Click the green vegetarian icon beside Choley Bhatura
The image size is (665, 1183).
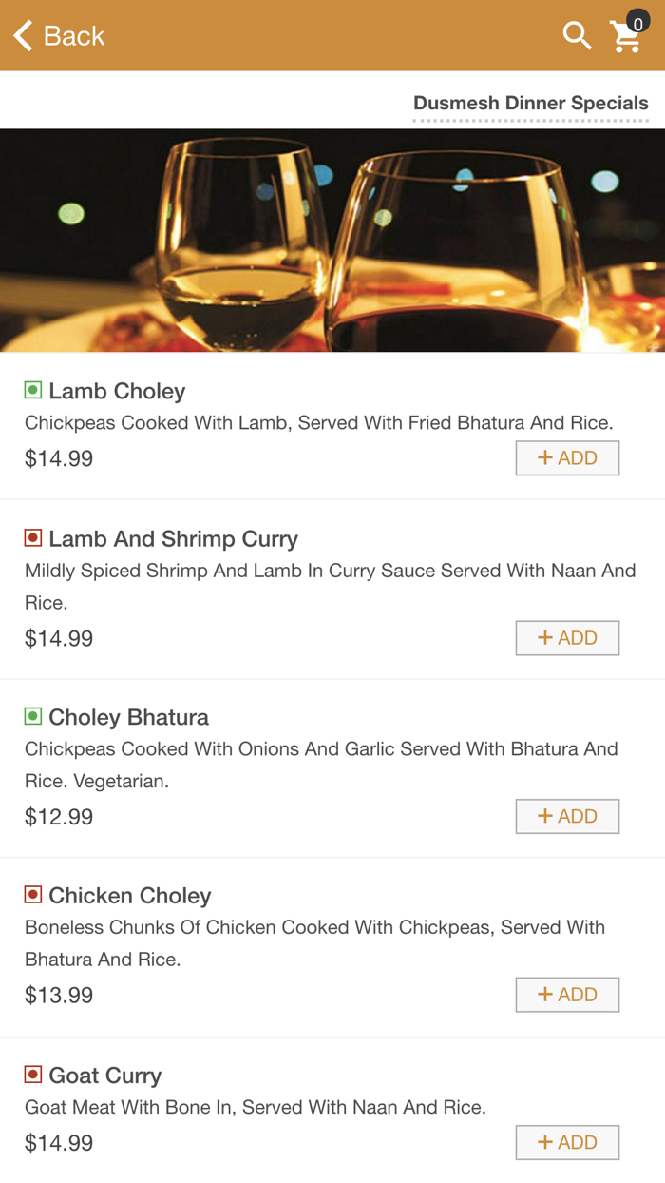click(x=31, y=717)
